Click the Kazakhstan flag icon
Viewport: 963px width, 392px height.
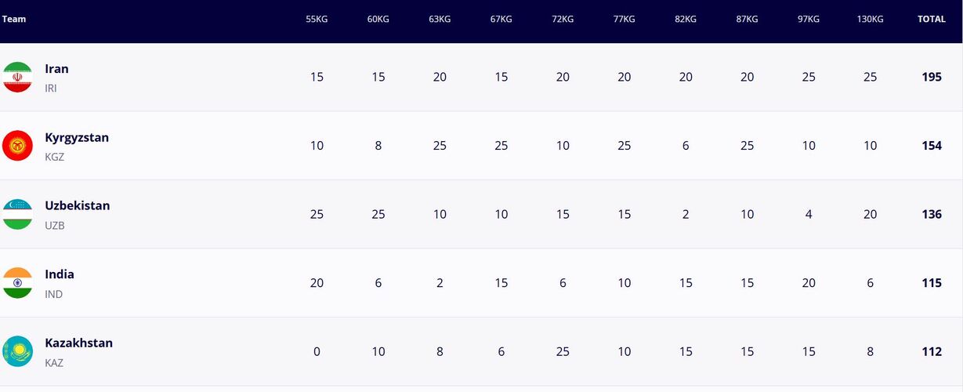point(17,351)
